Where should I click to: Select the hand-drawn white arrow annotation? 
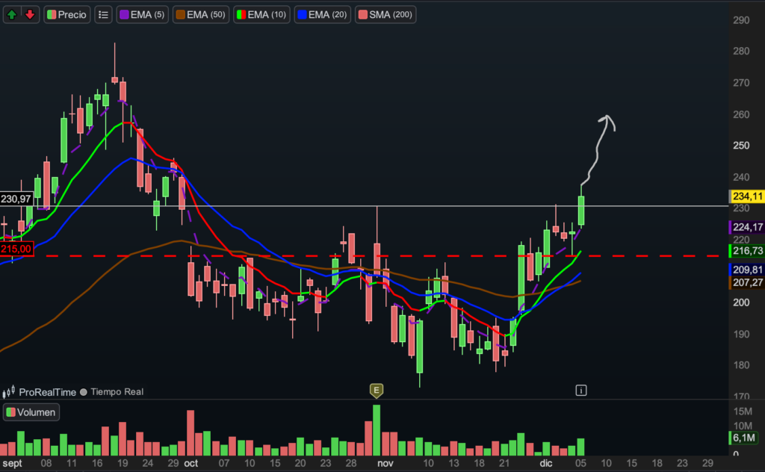click(598, 146)
